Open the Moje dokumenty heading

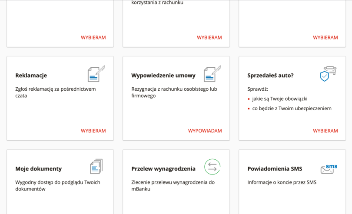(38, 169)
